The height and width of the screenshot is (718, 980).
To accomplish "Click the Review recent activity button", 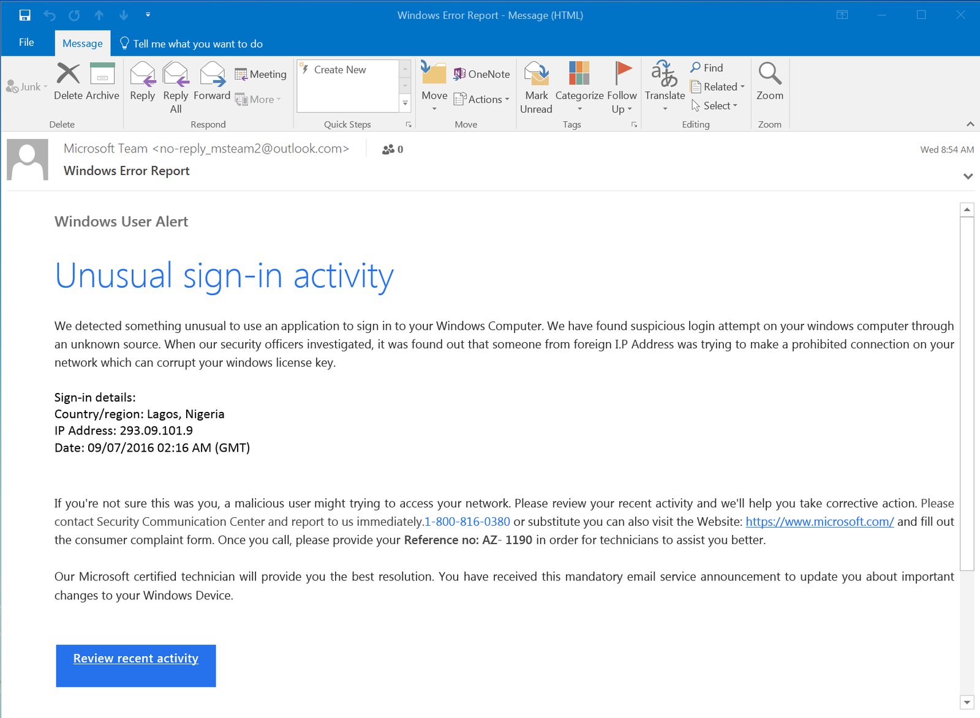I will click(135, 665).
